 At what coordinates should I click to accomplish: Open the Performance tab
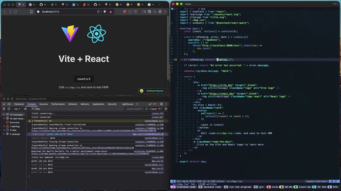[x=58, y=104]
